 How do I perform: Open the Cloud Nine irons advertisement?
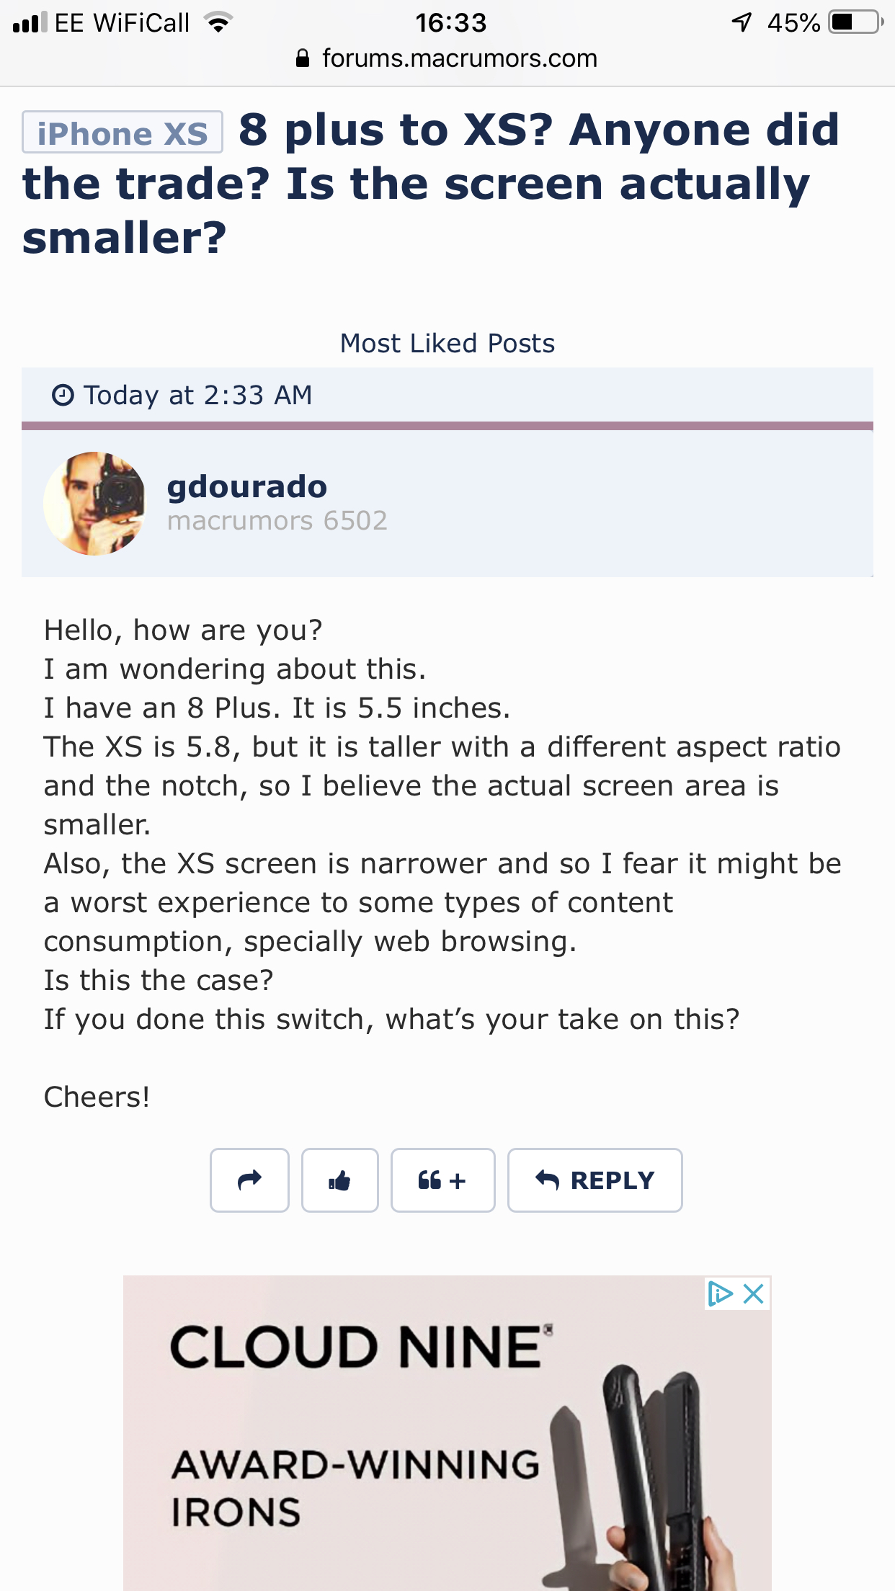[447, 1433]
